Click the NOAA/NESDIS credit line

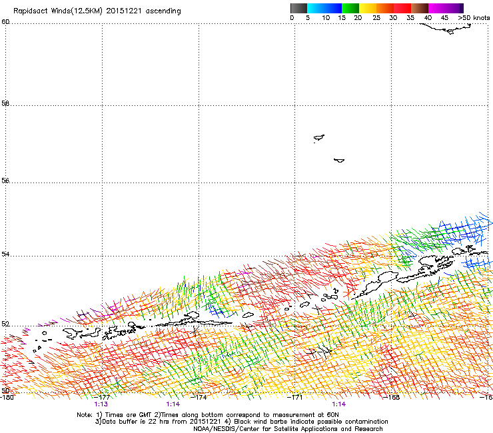tap(288, 429)
